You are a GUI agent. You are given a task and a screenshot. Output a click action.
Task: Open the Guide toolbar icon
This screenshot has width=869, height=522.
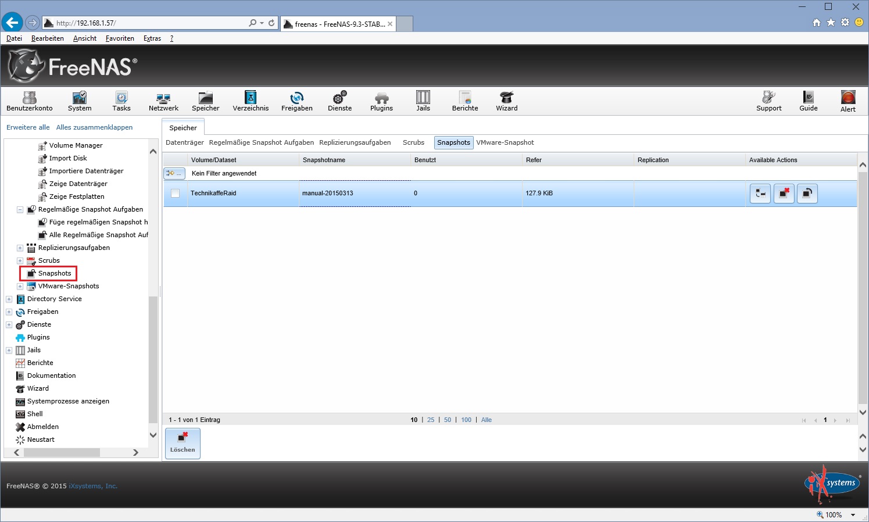[x=809, y=101]
